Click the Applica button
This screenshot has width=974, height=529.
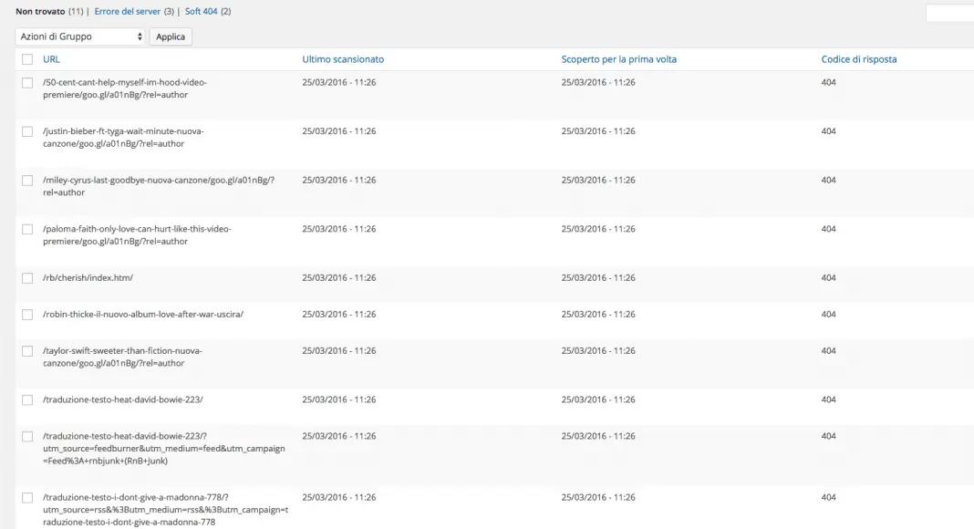[171, 36]
